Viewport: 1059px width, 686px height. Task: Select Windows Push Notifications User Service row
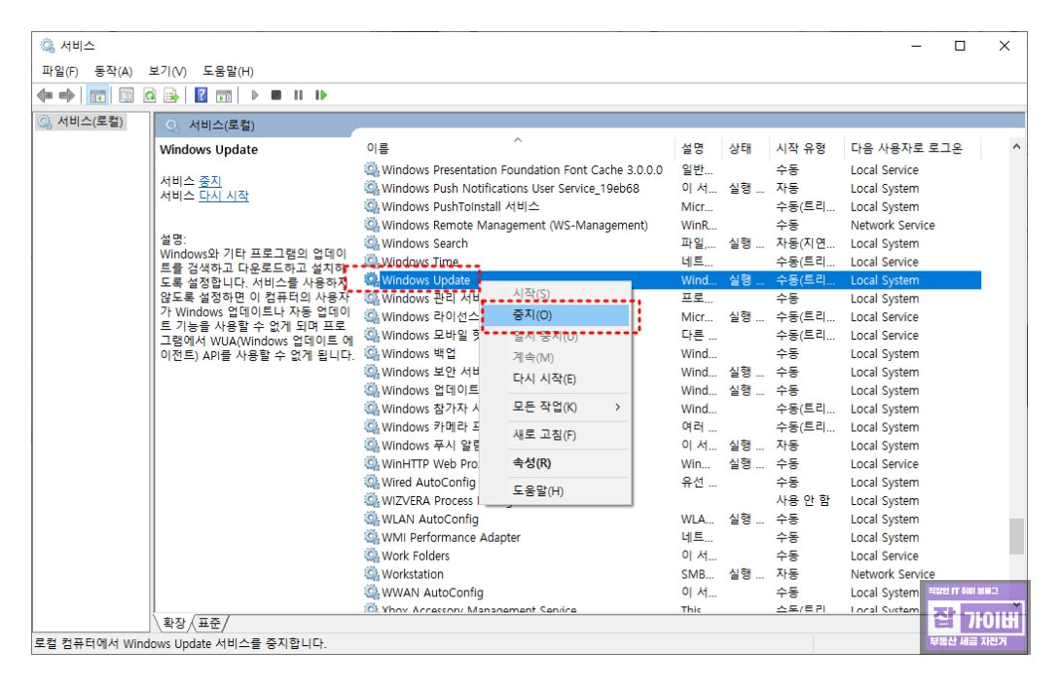pyautogui.click(x=672, y=189)
